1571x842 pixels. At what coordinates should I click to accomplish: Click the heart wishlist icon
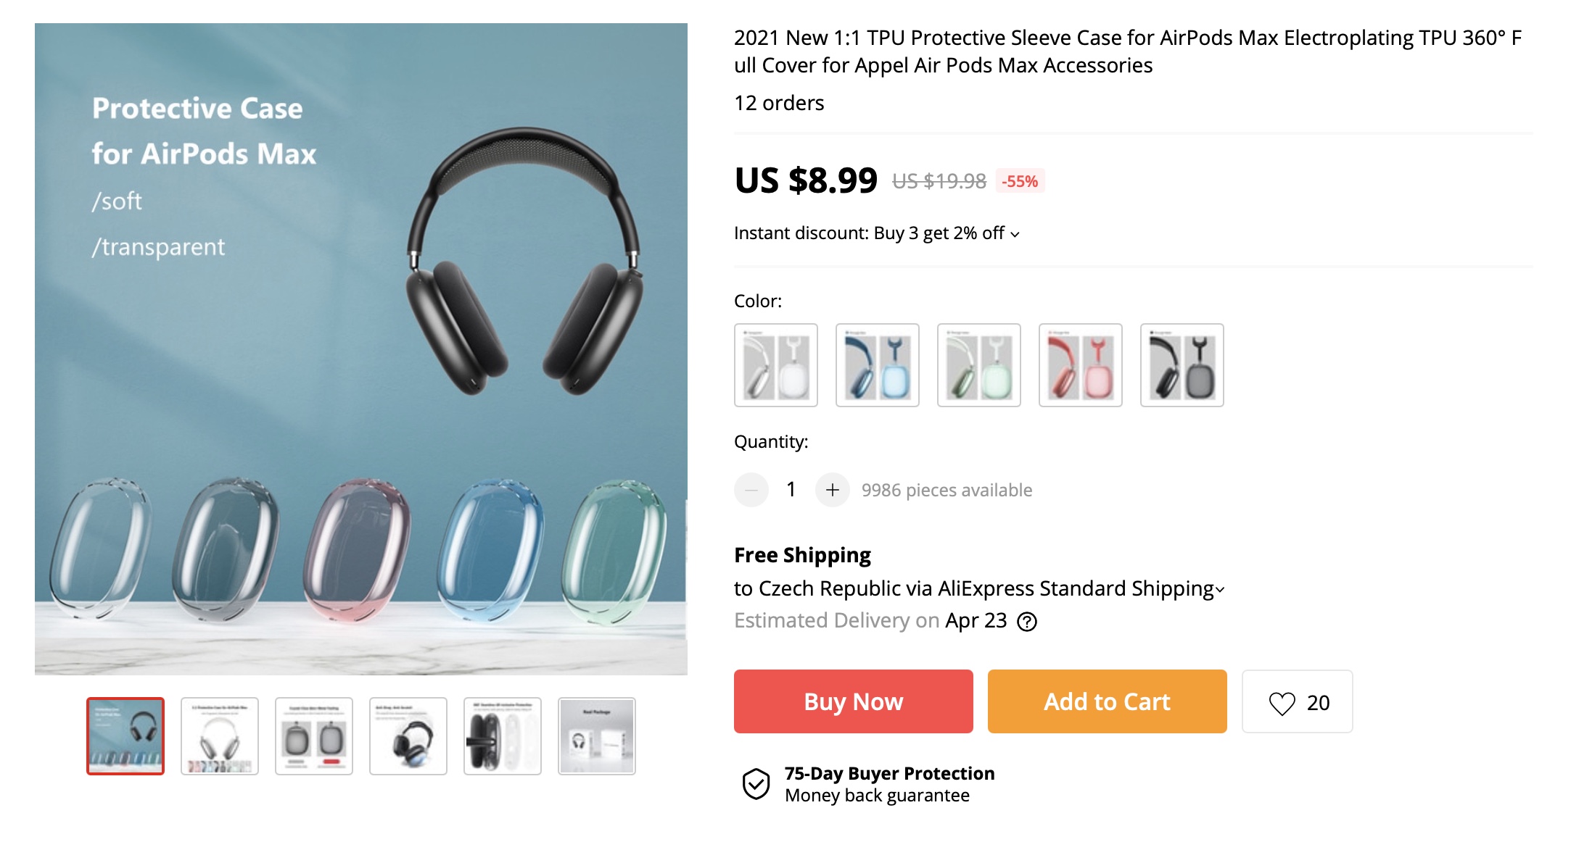(1282, 703)
